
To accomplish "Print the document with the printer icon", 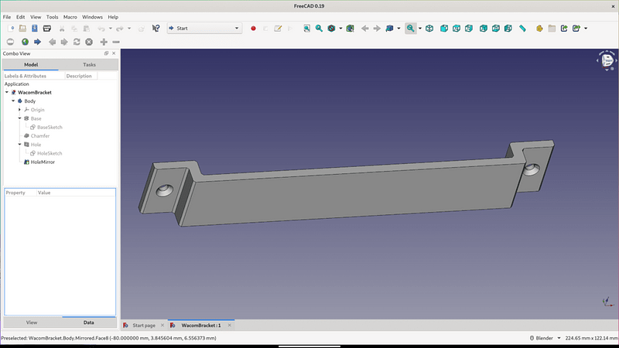I will [x=47, y=29].
